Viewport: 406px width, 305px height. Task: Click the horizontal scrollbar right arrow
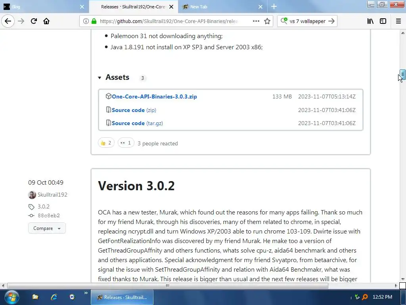point(396,286)
